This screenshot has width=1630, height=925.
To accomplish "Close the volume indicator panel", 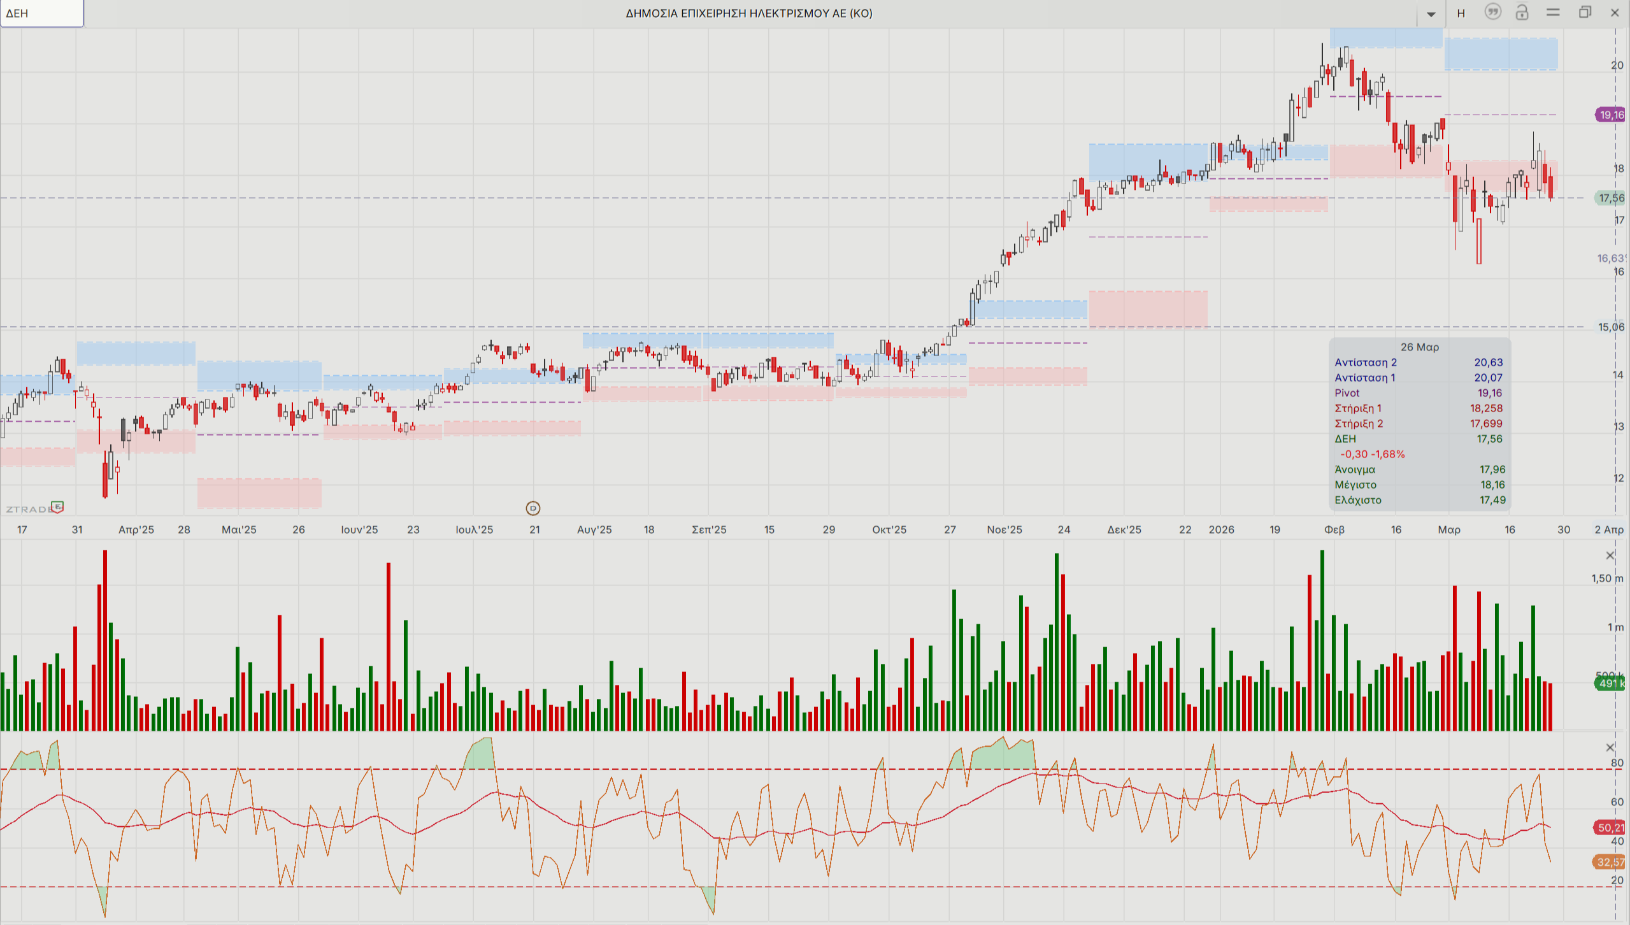I will [x=1610, y=556].
